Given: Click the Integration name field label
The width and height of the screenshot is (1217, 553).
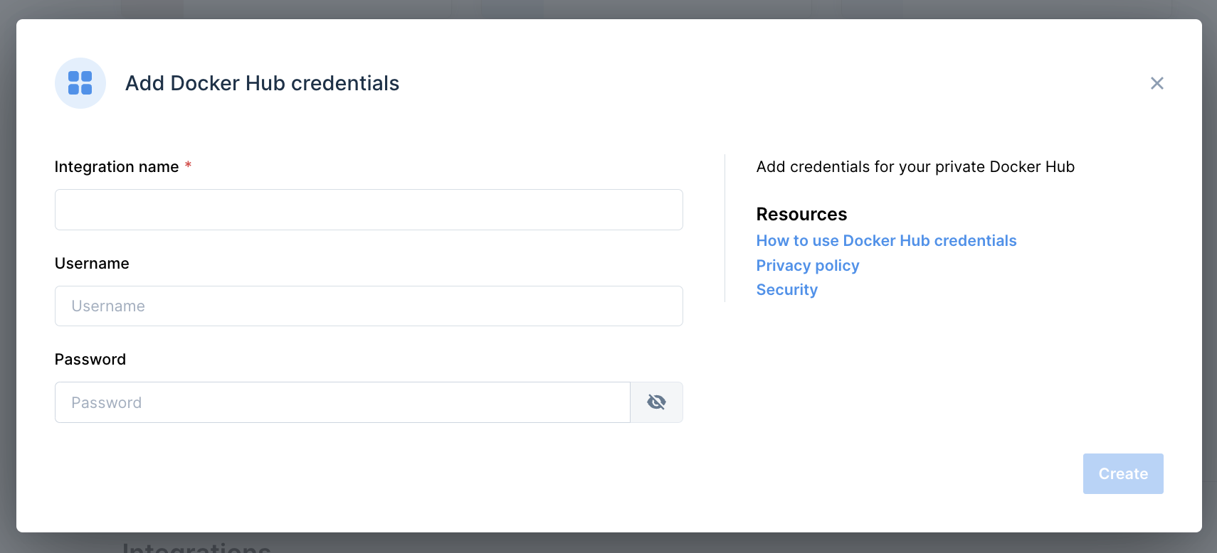Looking at the screenshot, I should [x=117, y=167].
